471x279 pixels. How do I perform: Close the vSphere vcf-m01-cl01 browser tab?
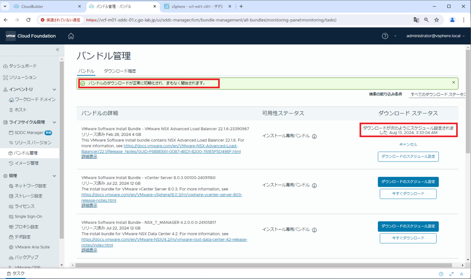pyautogui.click(x=230, y=6)
